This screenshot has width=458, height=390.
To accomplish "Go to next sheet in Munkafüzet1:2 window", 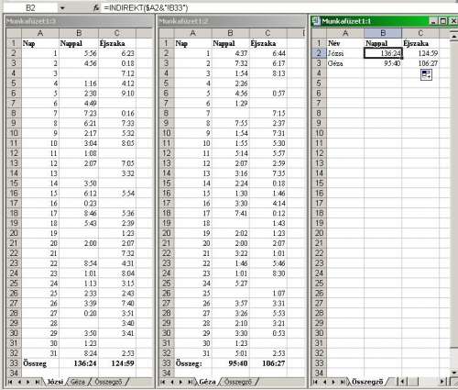I will (x=180, y=382).
